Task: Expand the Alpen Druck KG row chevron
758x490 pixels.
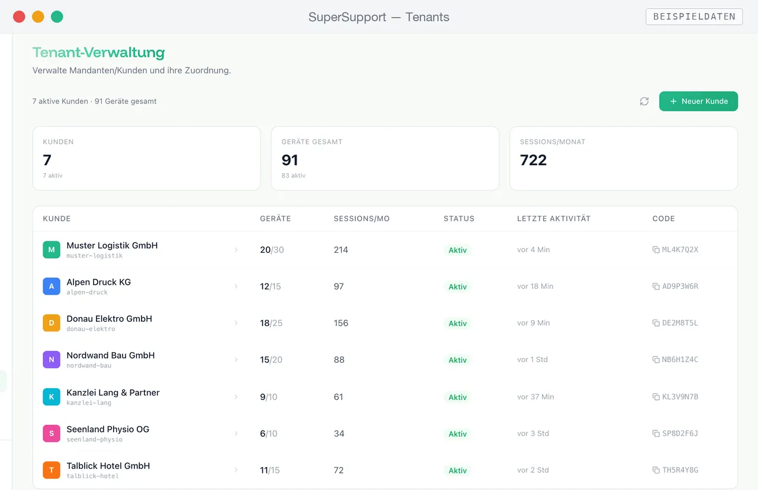Action: tap(236, 286)
